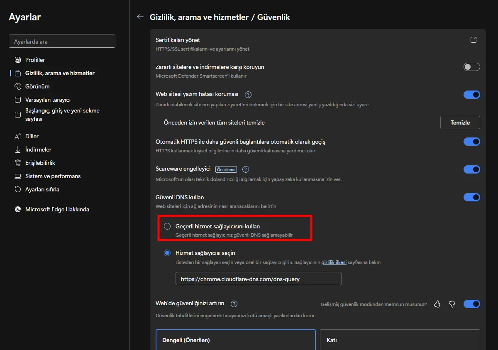Give thumbs down for Gelişmiş güvenlik modu

coord(452,304)
